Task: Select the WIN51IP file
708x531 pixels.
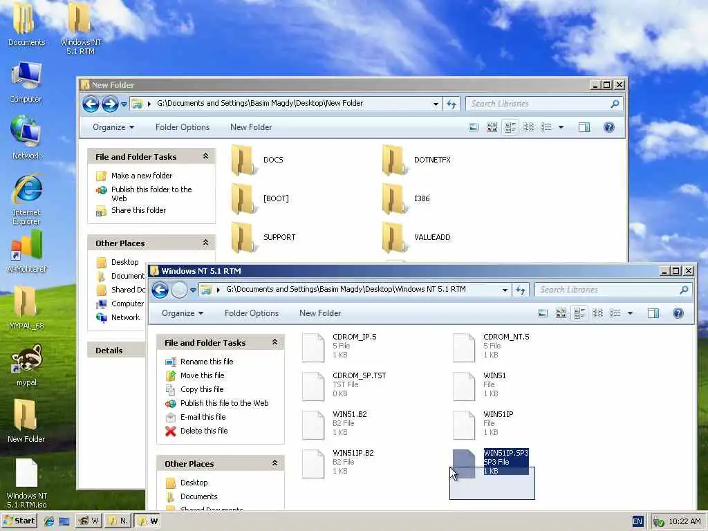Action: [x=483, y=424]
